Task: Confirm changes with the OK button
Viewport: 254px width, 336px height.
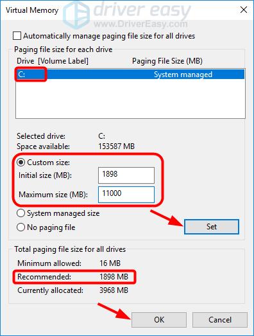Action: [159, 320]
